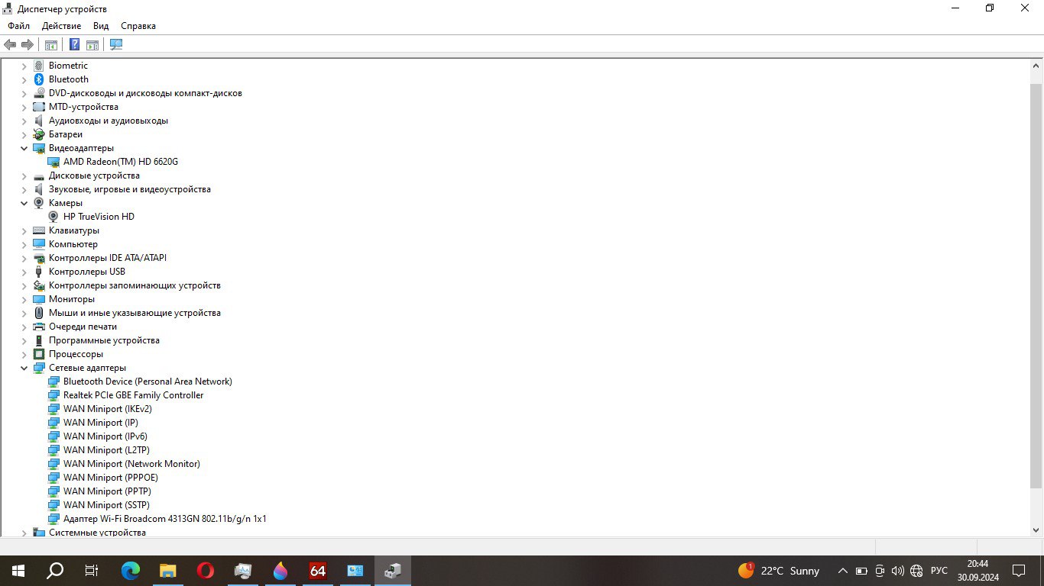Select Bluetooth Device (Personal Area Network)

[148, 382]
